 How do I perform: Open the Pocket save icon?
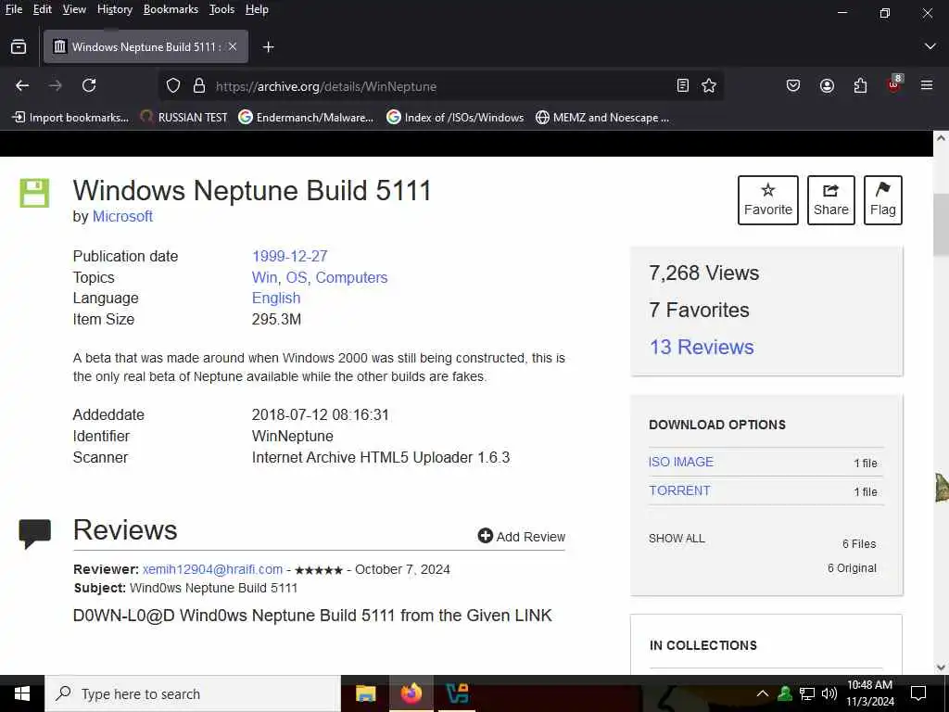point(793,86)
